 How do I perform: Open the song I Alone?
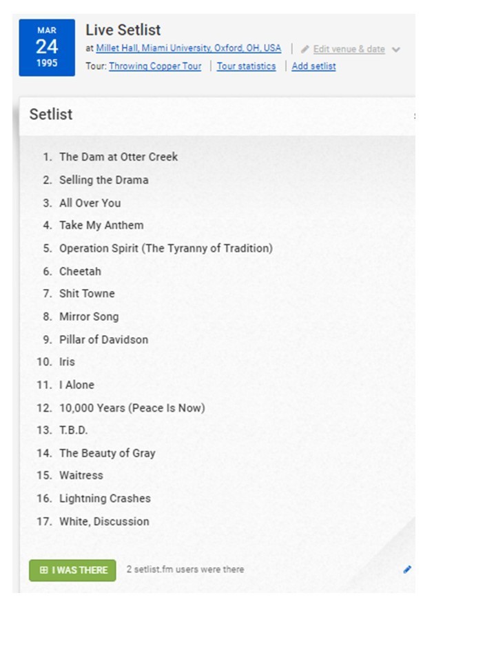click(x=76, y=385)
